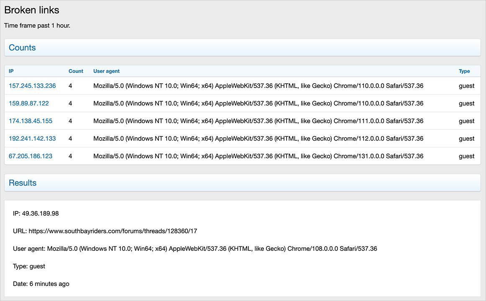Click the Chrome/131.0.0.0 user agent row
This screenshot has width=486, height=301.
pyautogui.click(x=258, y=156)
